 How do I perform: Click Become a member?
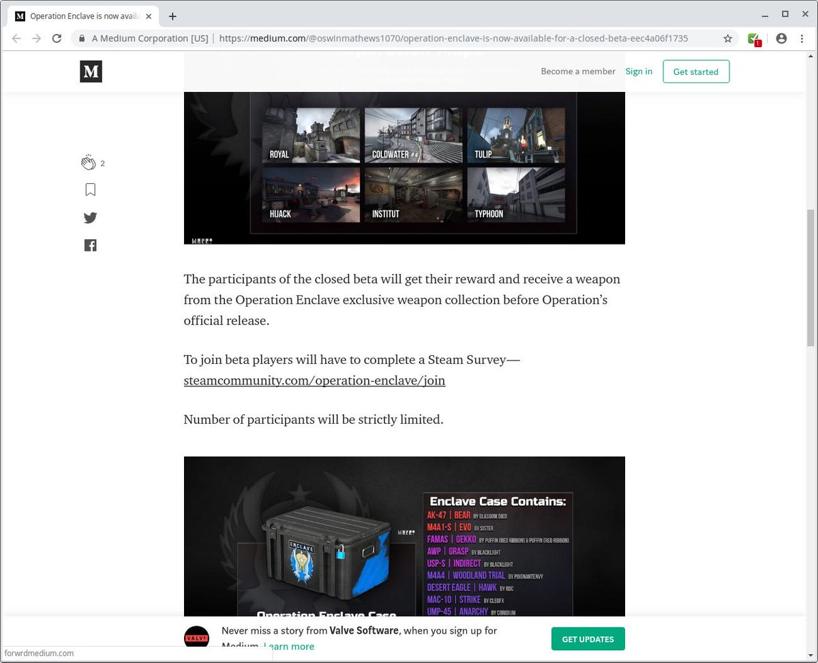click(578, 71)
